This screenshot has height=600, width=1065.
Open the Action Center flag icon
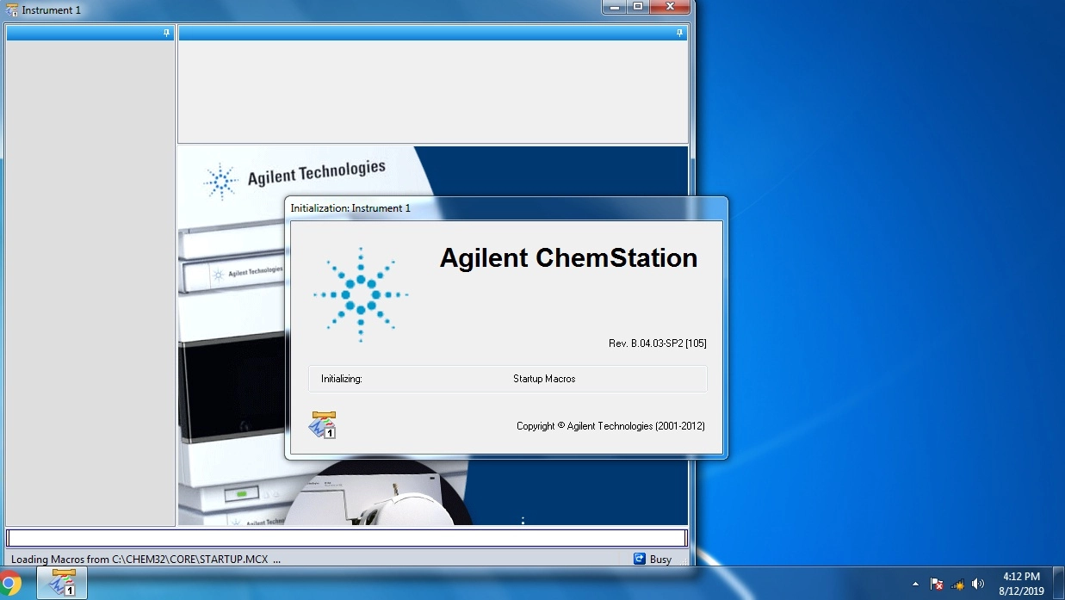(937, 584)
